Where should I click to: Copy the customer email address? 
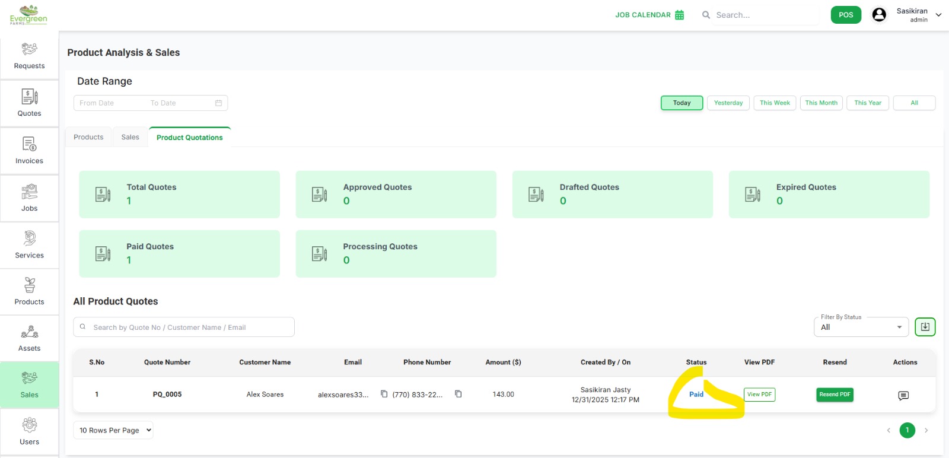pyautogui.click(x=384, y=394)
